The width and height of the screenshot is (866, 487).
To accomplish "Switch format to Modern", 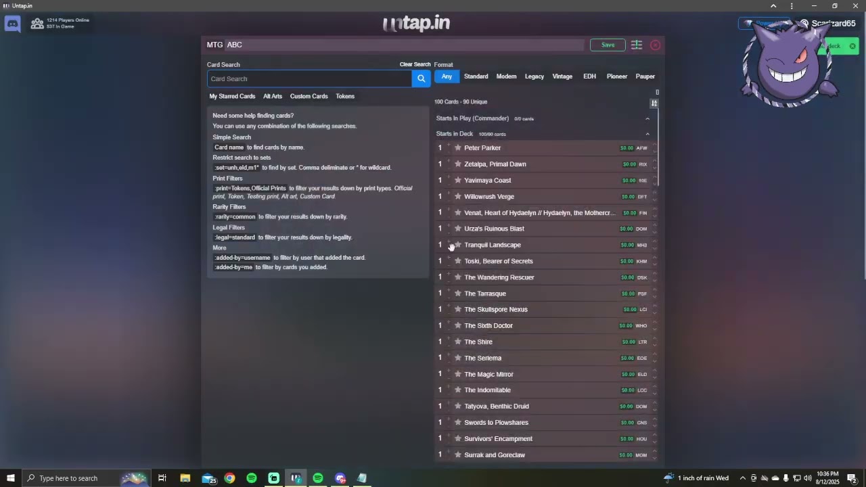I will [506, 76].
